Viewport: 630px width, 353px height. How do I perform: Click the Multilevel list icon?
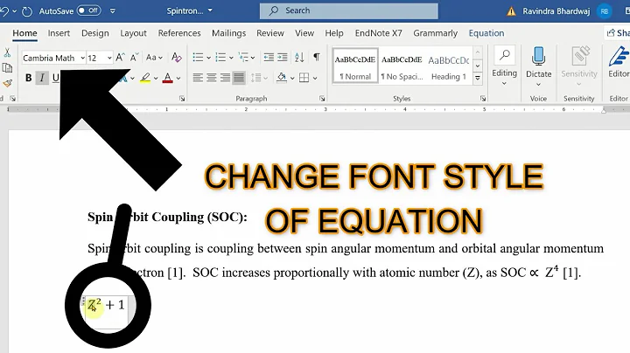[243, 58]
